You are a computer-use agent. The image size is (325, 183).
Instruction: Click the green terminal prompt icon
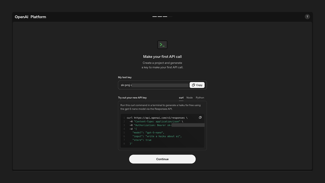(x=162, y=45)
